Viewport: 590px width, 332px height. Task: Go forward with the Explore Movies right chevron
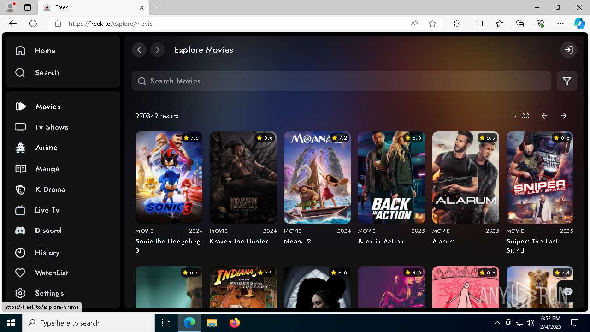[158, 50]
